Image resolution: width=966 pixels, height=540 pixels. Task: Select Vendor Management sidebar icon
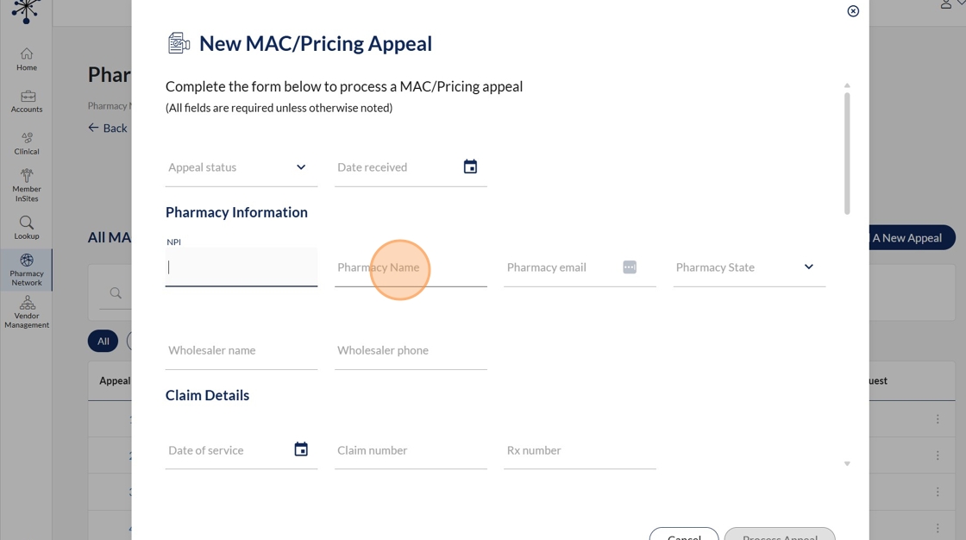[27, 311]
